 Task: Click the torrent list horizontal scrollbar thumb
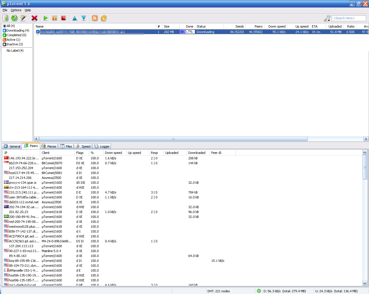pyautogui.click(x=173, y=139)
